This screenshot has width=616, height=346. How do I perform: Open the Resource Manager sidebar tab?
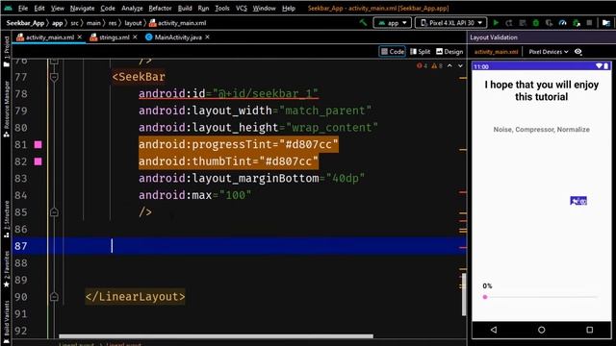coord(7,110)
